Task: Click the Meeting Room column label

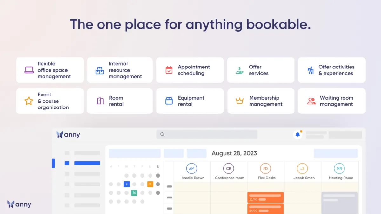Action: pos(341,178)
